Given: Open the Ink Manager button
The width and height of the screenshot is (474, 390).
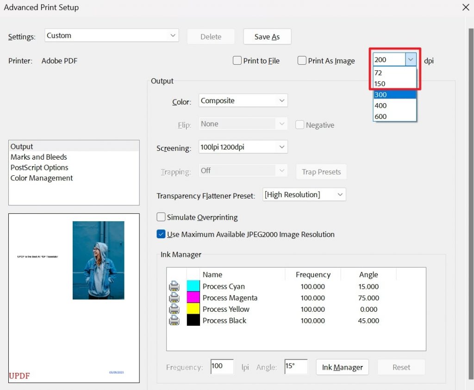Looking at the screenshot, I should (x=342, y=367).
